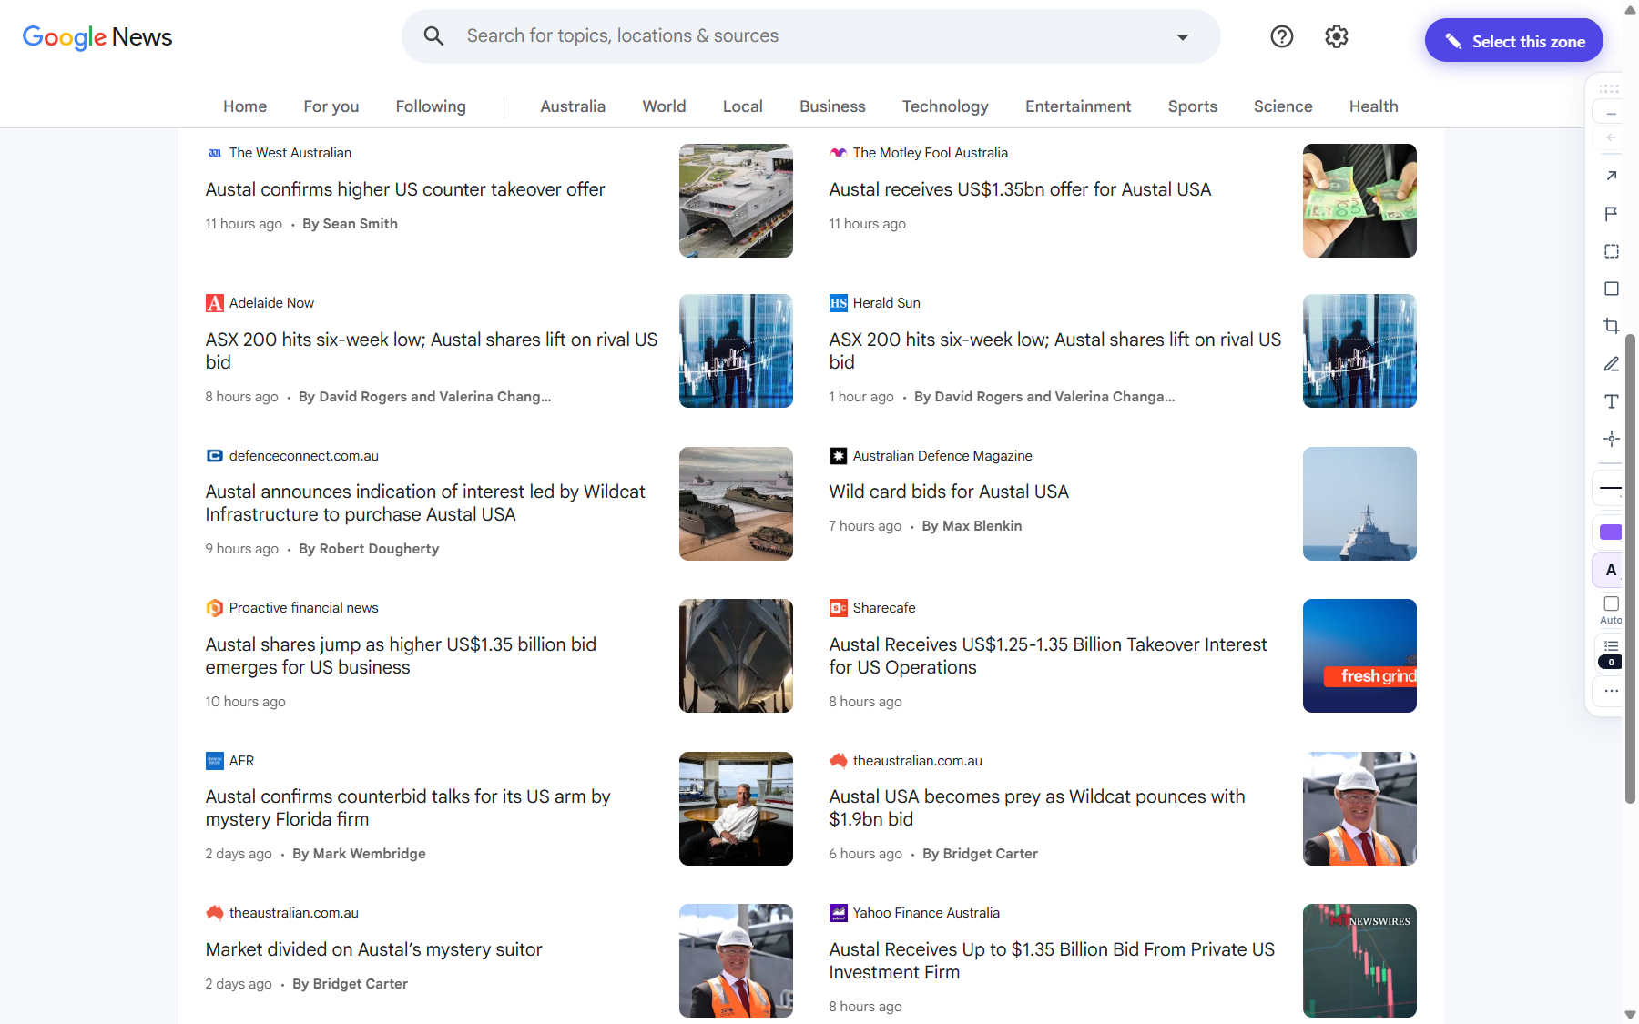Open the purple color swatch picker
The image size is (1639, 1024).
(1611, 532)
